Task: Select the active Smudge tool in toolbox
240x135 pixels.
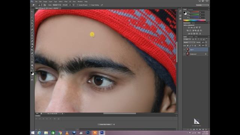Action: click(x=32, y=47)
